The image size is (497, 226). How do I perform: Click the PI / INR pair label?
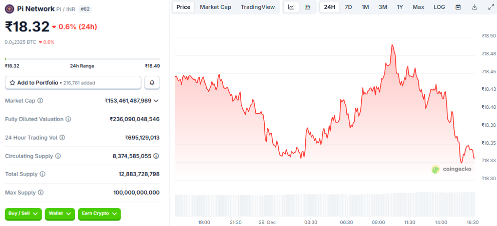pyautogui.click(x=66, y=9)
